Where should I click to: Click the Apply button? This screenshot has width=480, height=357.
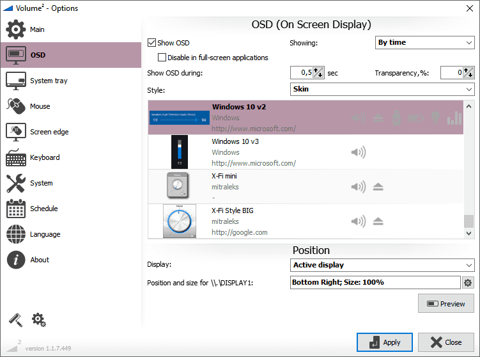tap(385, 342)
